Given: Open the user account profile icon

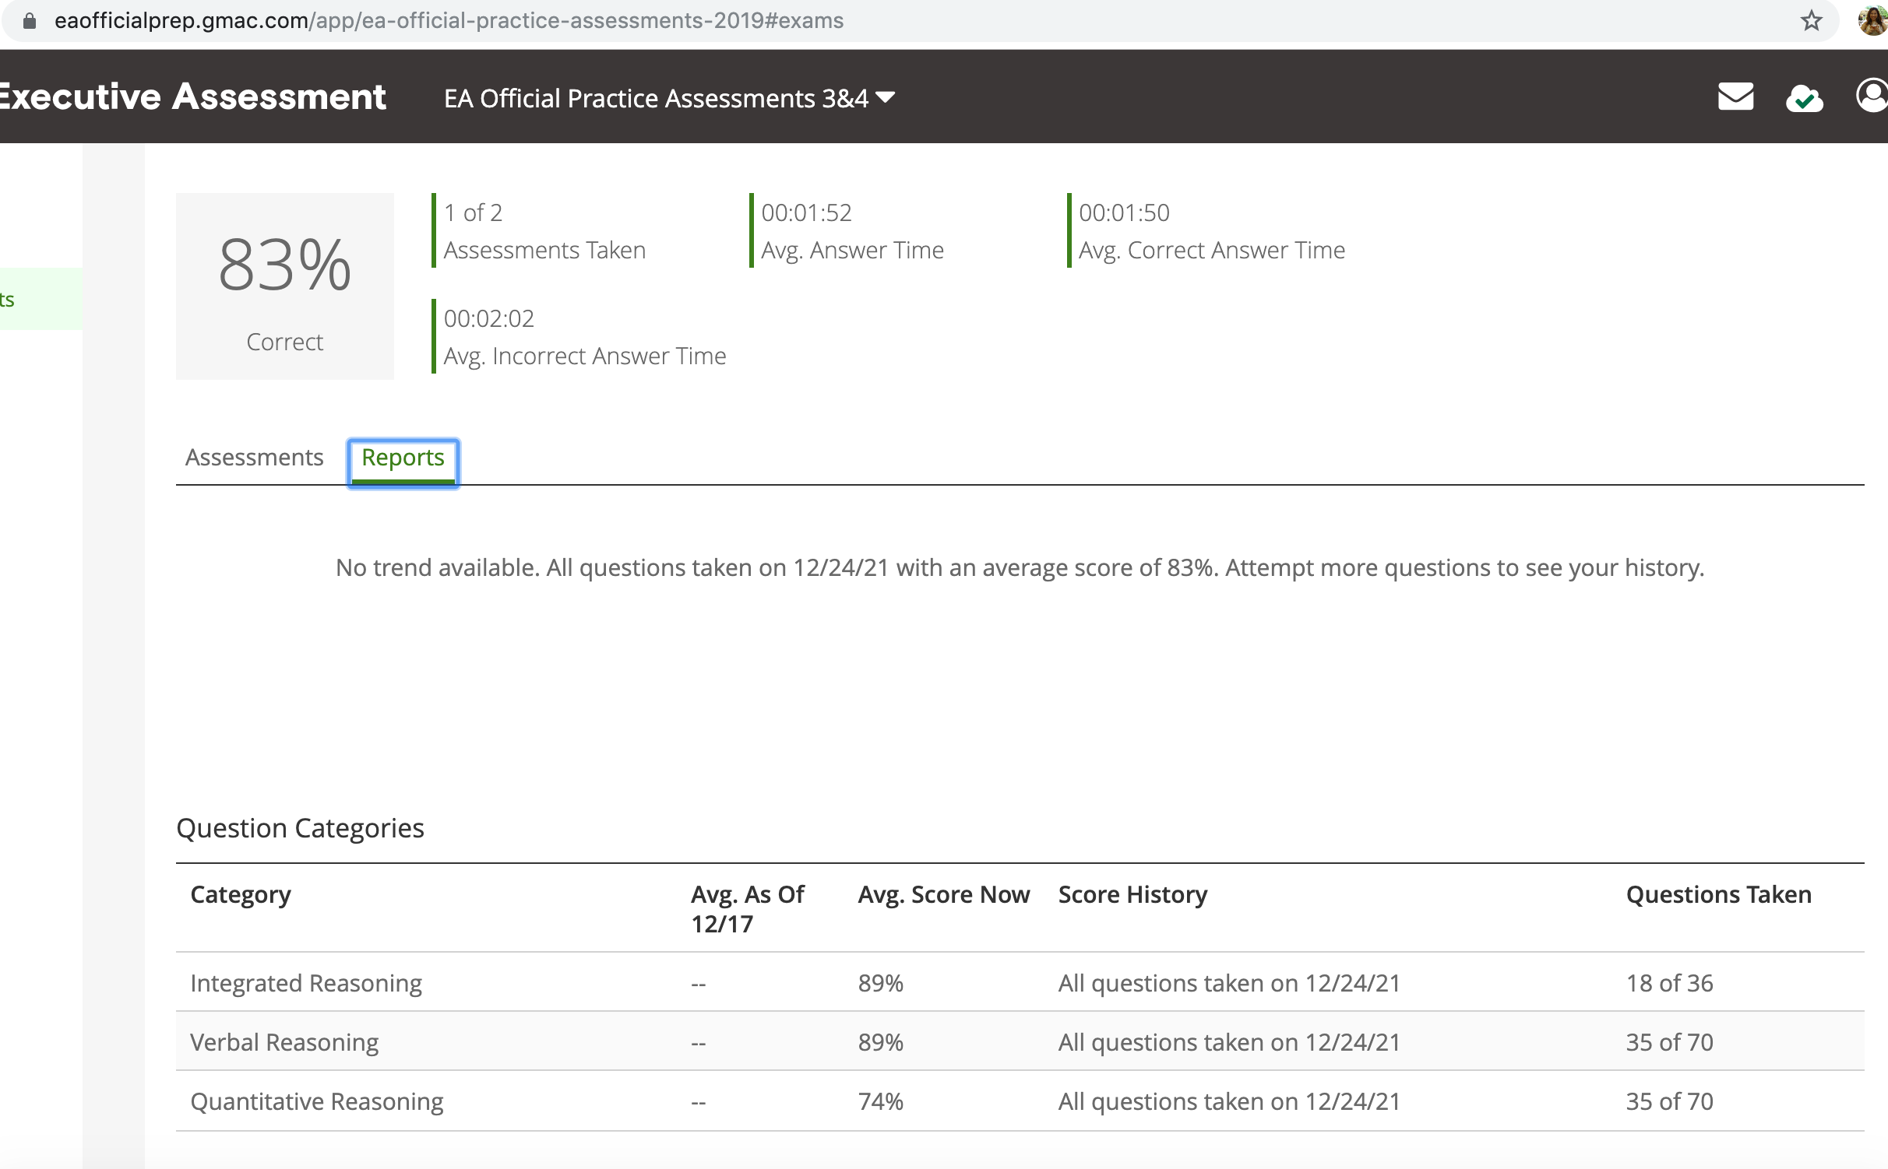Looking at the screenshot, I should [x=1871, y=97].
